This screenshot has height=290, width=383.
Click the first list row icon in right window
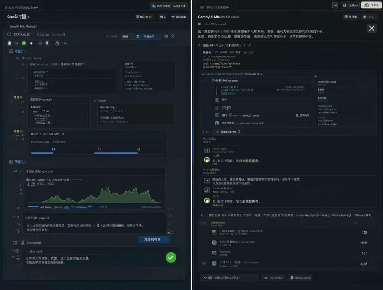217,100
